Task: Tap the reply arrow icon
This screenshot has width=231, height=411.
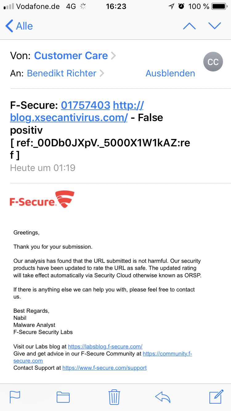Action: [163, 397]
